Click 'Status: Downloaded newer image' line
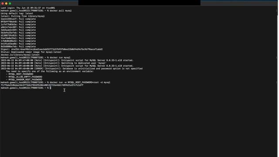Image resolution: width=279 pixels, height=157 pixels. (x=31, y=52)
